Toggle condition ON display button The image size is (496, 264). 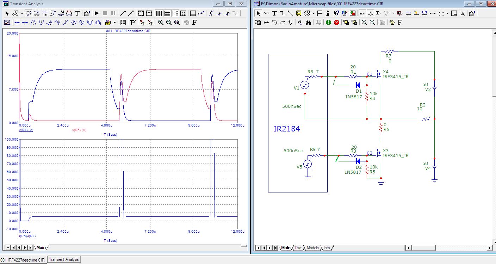[424, 13]
